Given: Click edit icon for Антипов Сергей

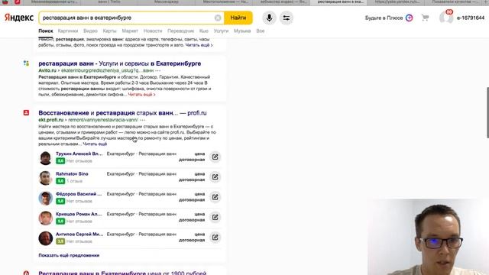Looking at the screenshot, I should tap(215, 238).
